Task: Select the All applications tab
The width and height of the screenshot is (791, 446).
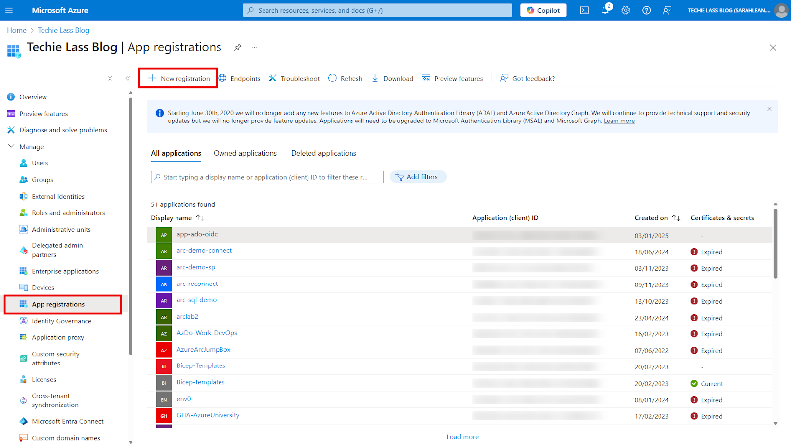Action: click(176, 153)
